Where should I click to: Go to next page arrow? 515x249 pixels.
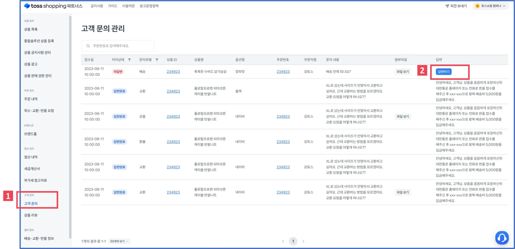click(303, 241)
